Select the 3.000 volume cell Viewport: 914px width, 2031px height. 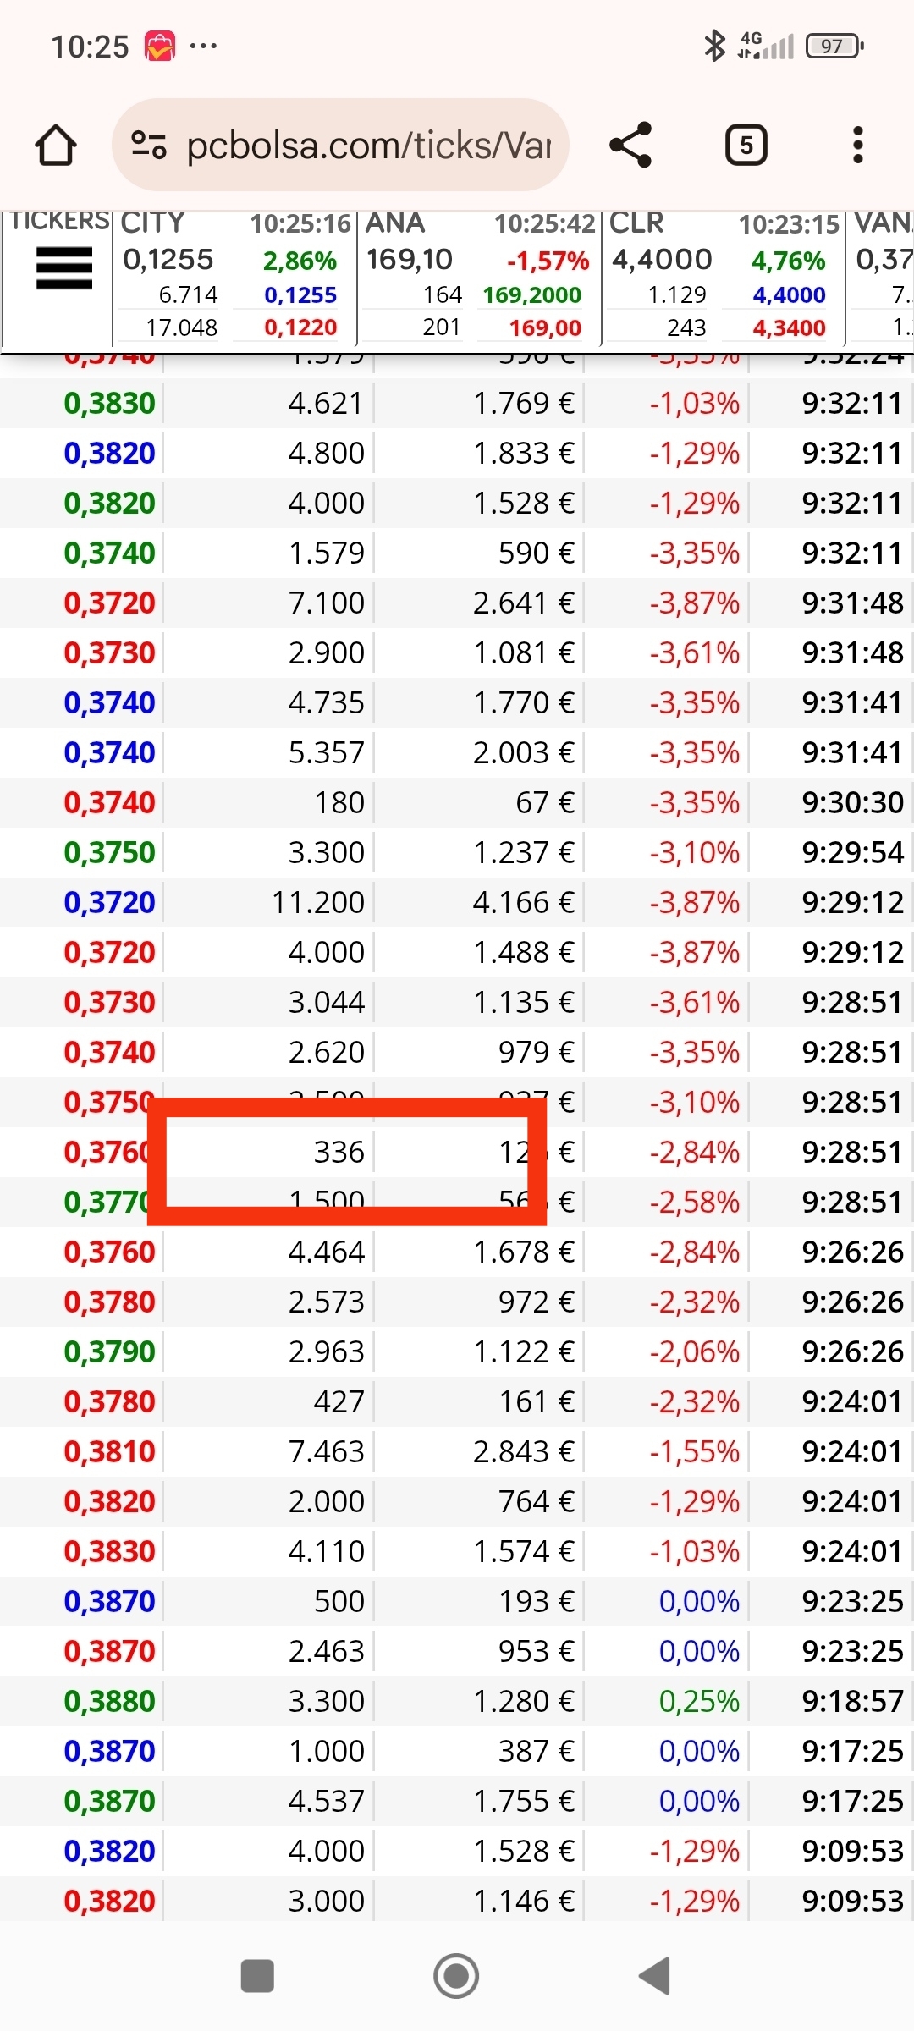(x=326, y=1902)
